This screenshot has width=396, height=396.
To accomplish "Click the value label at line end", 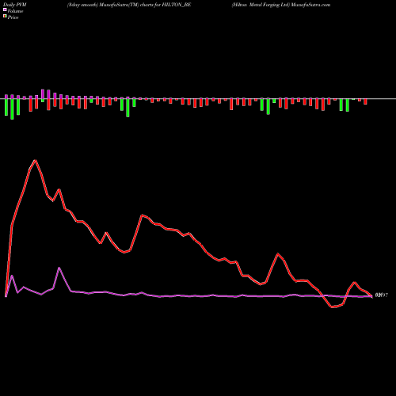I will pyautogui.click(x=381, y=295).
